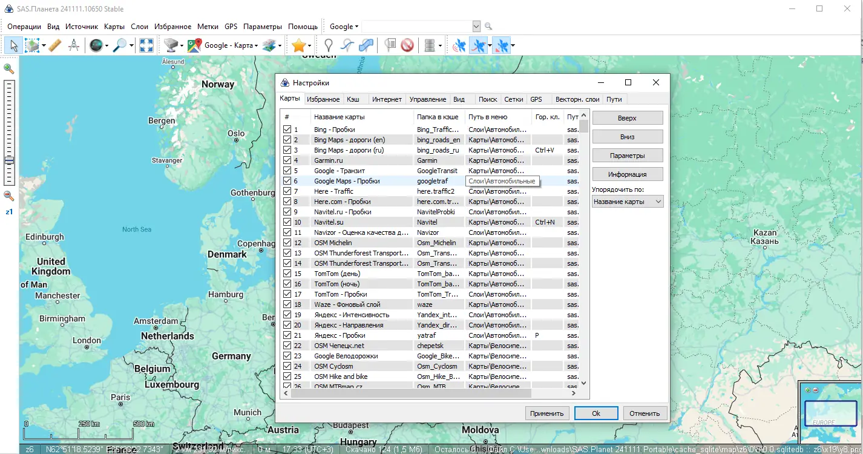This screenshot has width=863, height=454.
Task: Disable the Waze - Фоновый слой checkbox
Action: click(x=287, y=304)
